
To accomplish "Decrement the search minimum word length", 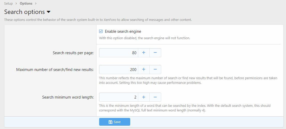I will (155, 97).
